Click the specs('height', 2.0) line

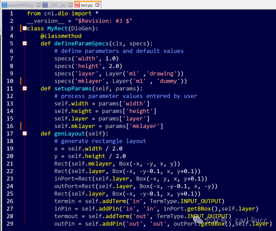click(x=88, y=66)
